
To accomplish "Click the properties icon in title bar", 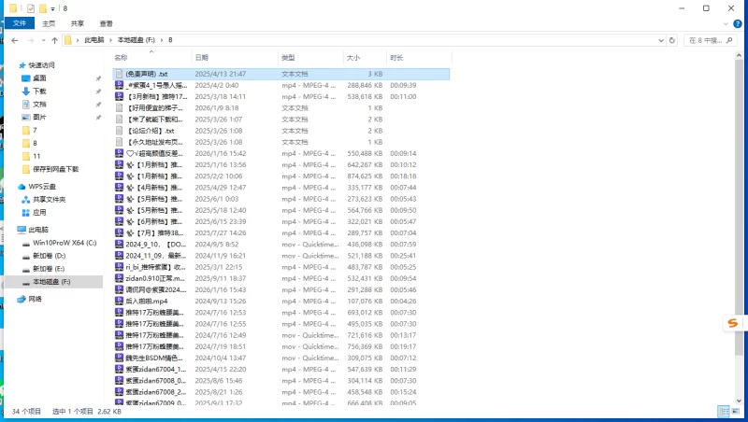I will [x=31, y=8].
